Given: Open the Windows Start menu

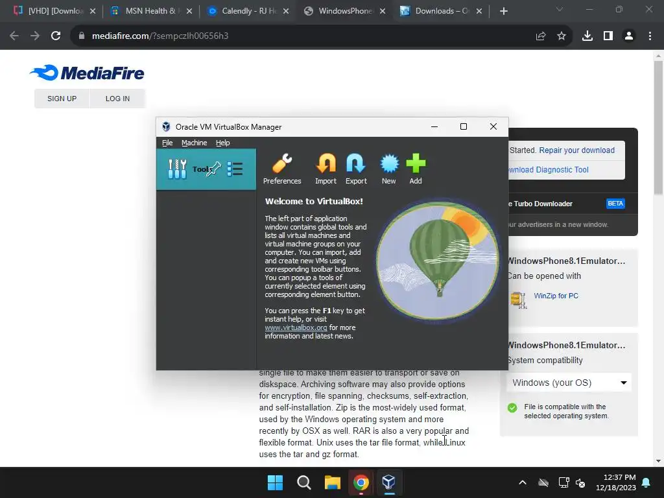Looking at the screenshot, I should pos(275,482).
